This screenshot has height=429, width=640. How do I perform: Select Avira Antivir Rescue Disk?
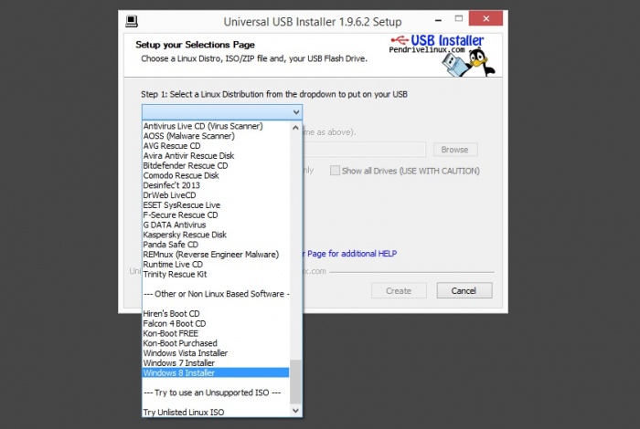coord(216,156)
